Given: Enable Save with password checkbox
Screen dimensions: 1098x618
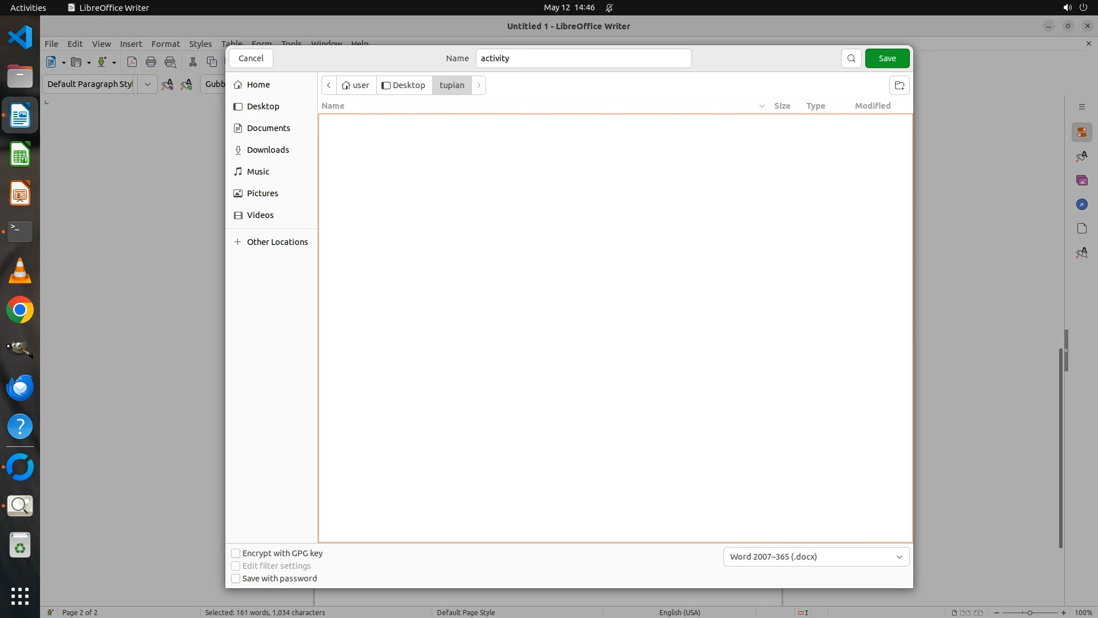Looking at the screenshot, I should pyautogui.click(x=236, y=579).
